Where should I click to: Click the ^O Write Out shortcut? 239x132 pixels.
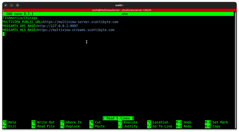click(43, 122)
